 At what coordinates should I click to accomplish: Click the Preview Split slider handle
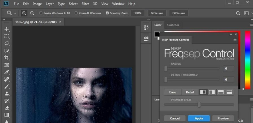click(x=199, y=105)
